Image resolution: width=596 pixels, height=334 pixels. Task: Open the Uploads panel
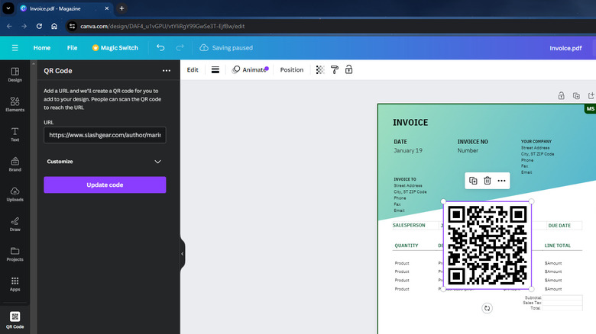pos(15,194)
